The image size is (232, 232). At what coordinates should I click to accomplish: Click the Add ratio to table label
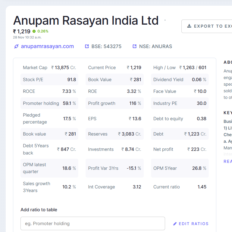point(39,210)
